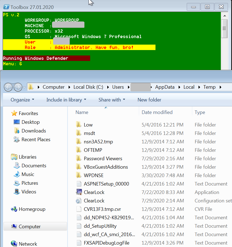Sort by the Name column header
This screenshot has height=247, width=232.
click(82, 112)
